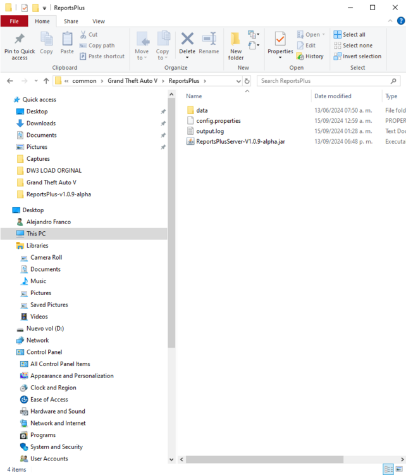Click Grand Theft Auto V breadcrumb
This screenshot has width=406, height=475.
(x=133, y=81)
